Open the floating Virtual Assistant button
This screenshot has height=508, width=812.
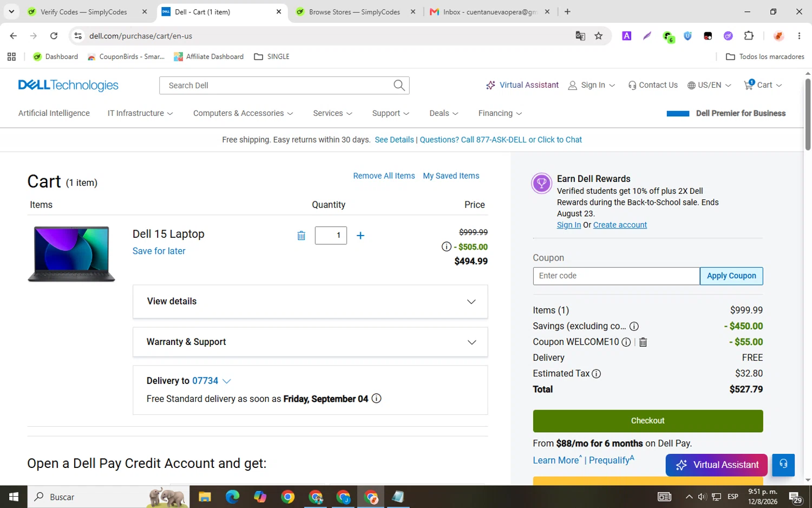(717, 465)
